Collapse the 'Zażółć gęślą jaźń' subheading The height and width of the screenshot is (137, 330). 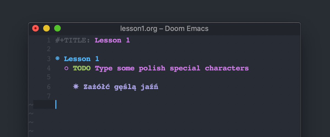click(x=121, y=87)
